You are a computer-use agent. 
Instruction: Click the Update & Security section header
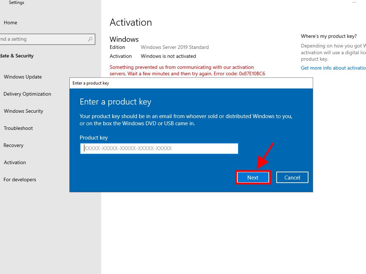coord(17,56)
